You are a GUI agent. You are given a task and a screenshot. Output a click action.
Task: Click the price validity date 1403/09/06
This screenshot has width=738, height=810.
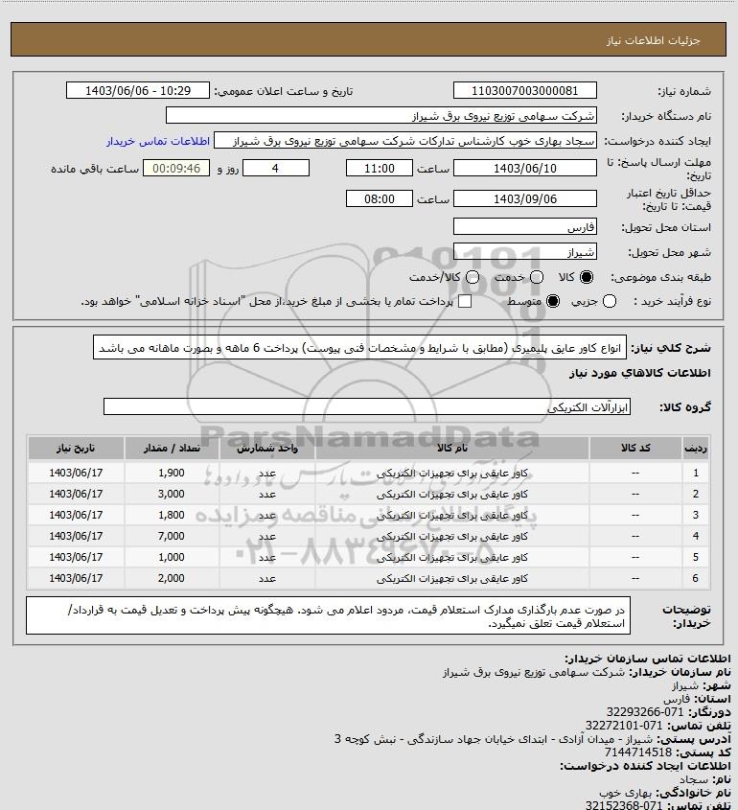(x=524, y=198)
